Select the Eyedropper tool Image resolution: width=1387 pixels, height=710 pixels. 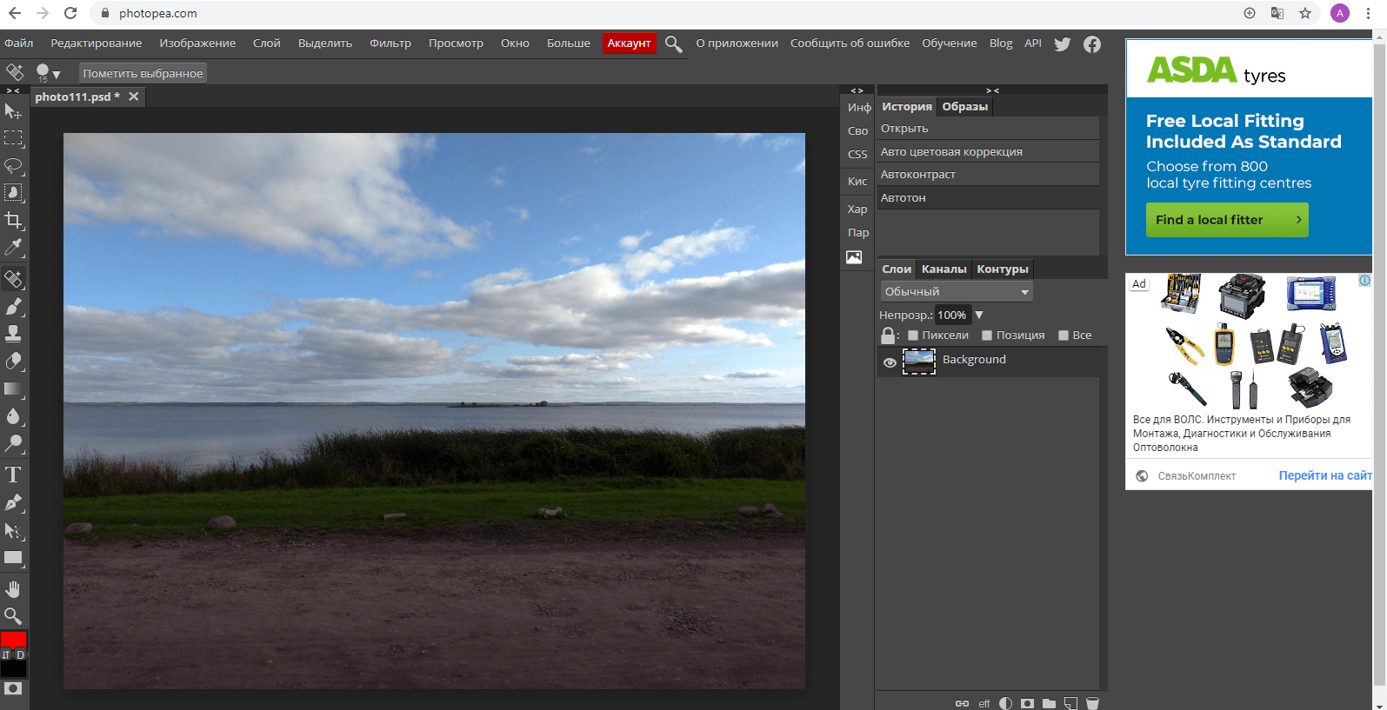[x=13, y=248]
